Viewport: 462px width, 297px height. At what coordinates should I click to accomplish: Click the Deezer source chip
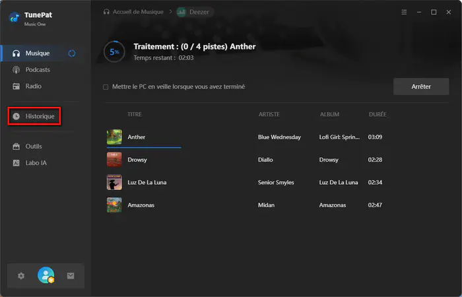click(x=195, y=12)
